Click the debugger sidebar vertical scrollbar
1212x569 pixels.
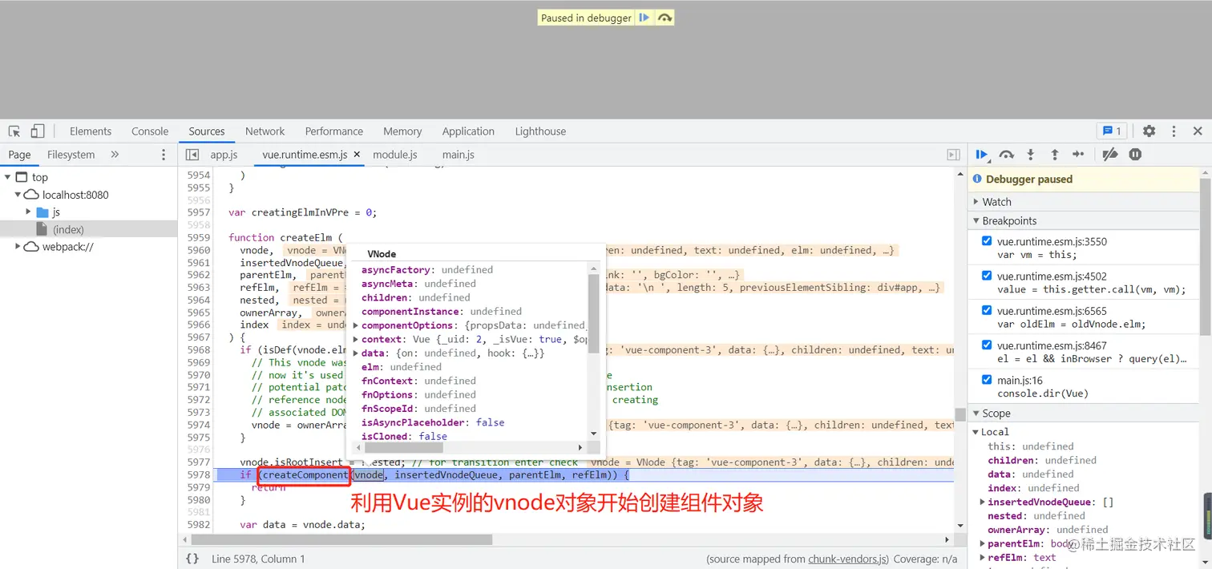pyautogui.click(x=1206, y=256)
